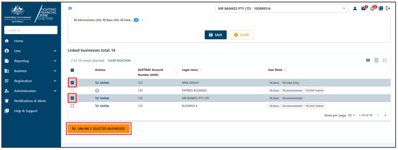
Task: Click the Home icon in sidebar
Action: tap(7, 41)
